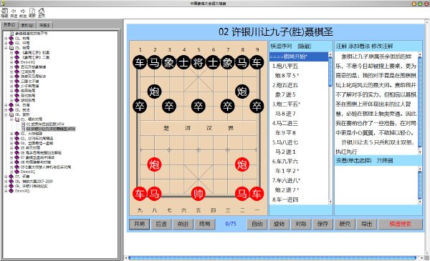Open the first 01 HTM file entry
The width and height of the screenshot is (430, 261).
pyautogui.click(x=45, y=124)
